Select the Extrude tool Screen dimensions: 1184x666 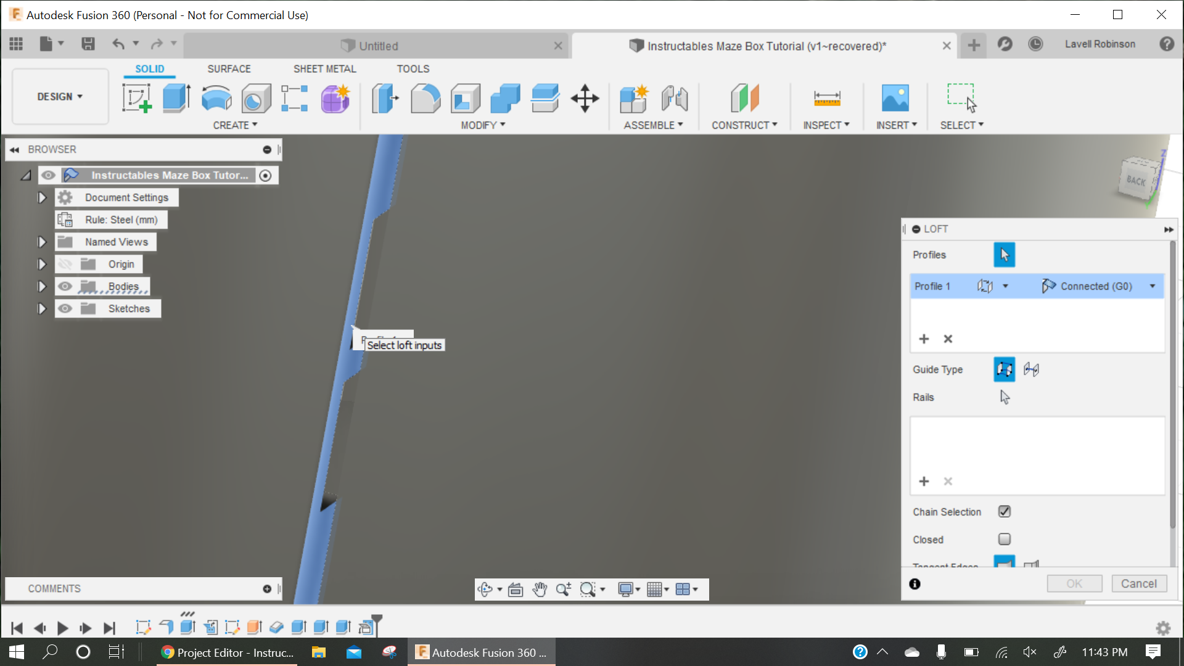click(176, 98)
